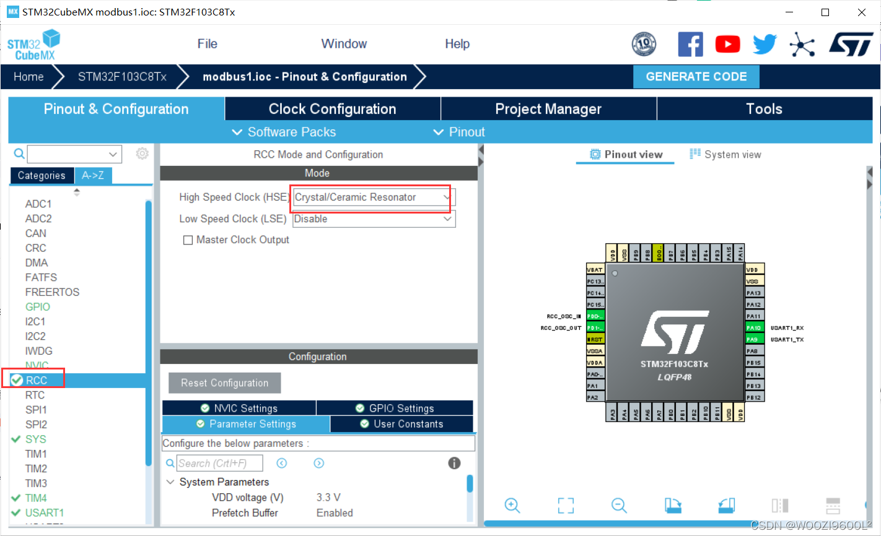This screenshot has height=536, width=881.
Task: Click the Reset Configuration button
Action: coord(225,383)
